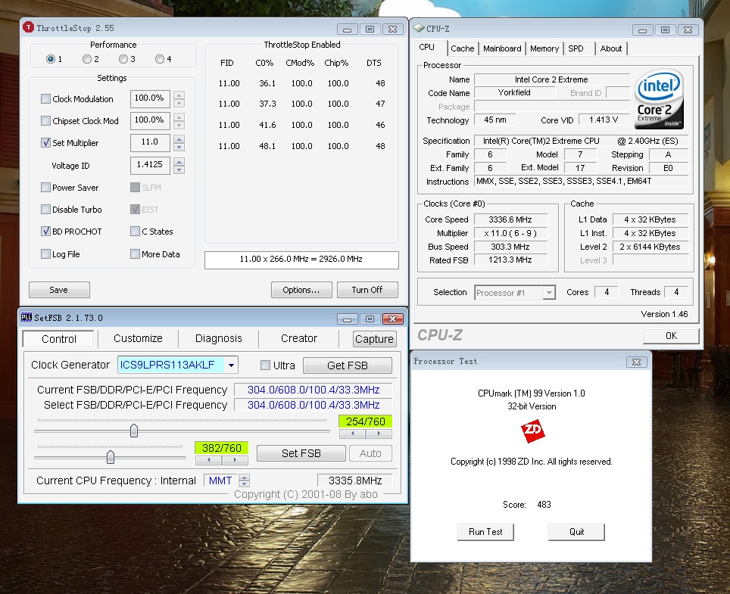
Task: Minimize the SetFSB window
Action: [347, 319]
